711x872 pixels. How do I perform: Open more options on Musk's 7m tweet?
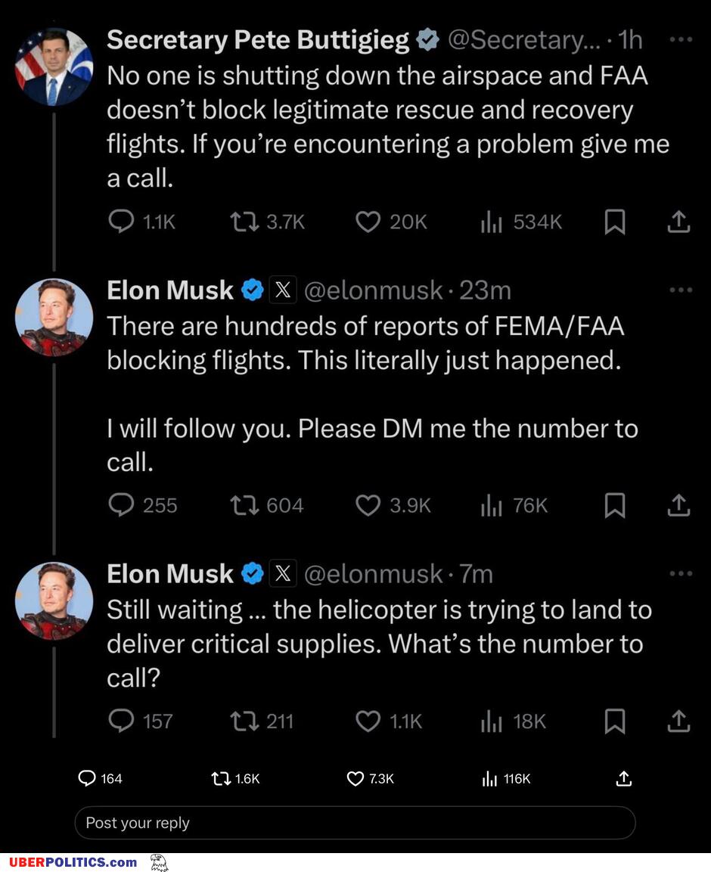pyautogui.click(x=681, y=573)
